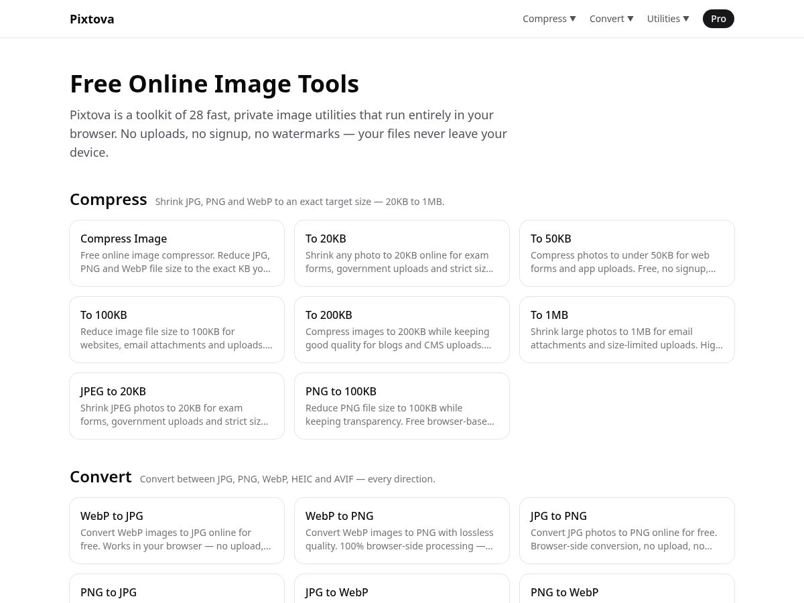Go to the Pixtova home logo
Screen dimensions: 804x603
point(92,19)
